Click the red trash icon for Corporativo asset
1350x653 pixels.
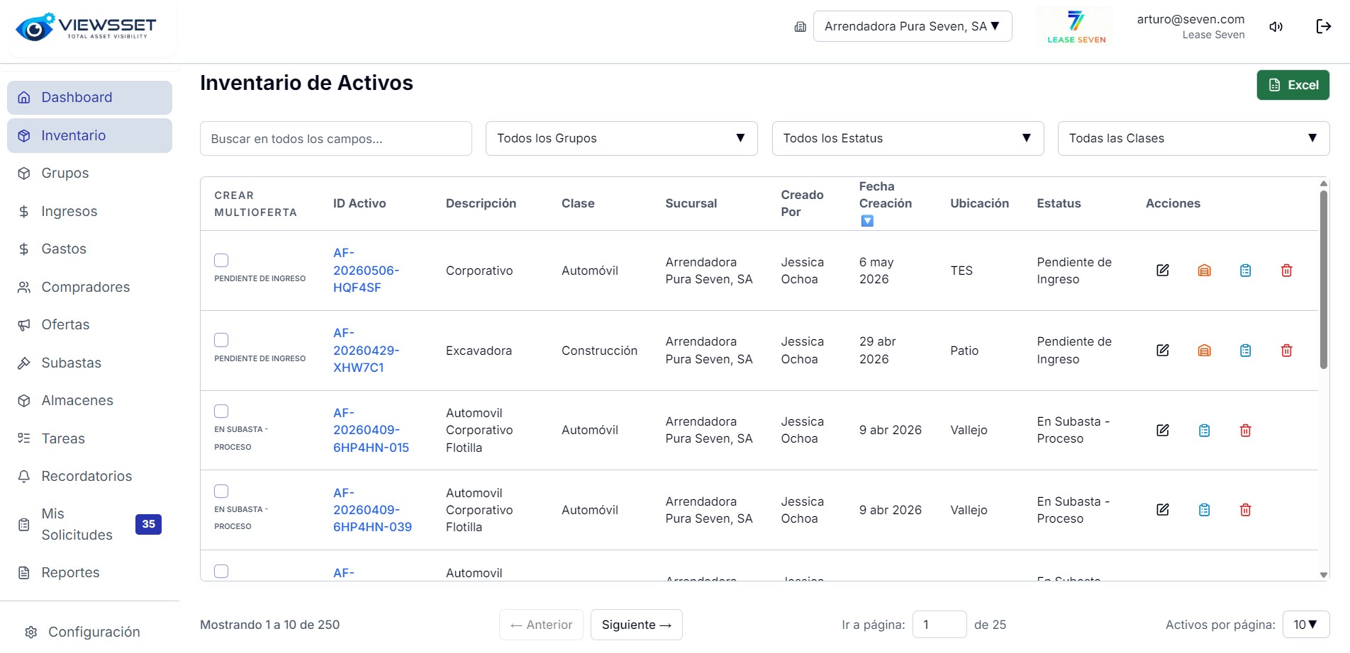[x=1286, y=271]
